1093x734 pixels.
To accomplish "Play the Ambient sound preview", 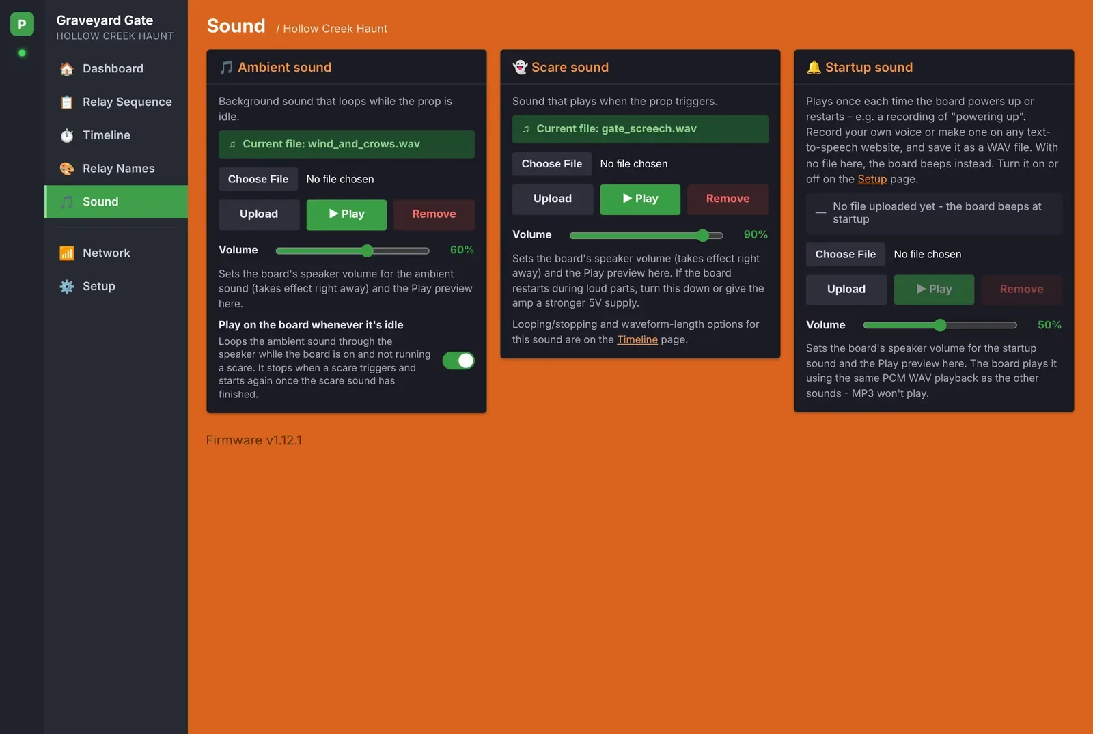I will click(346, 214).
